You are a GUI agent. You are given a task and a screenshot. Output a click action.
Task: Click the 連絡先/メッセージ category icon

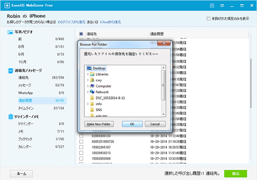[x=11, y=71]
